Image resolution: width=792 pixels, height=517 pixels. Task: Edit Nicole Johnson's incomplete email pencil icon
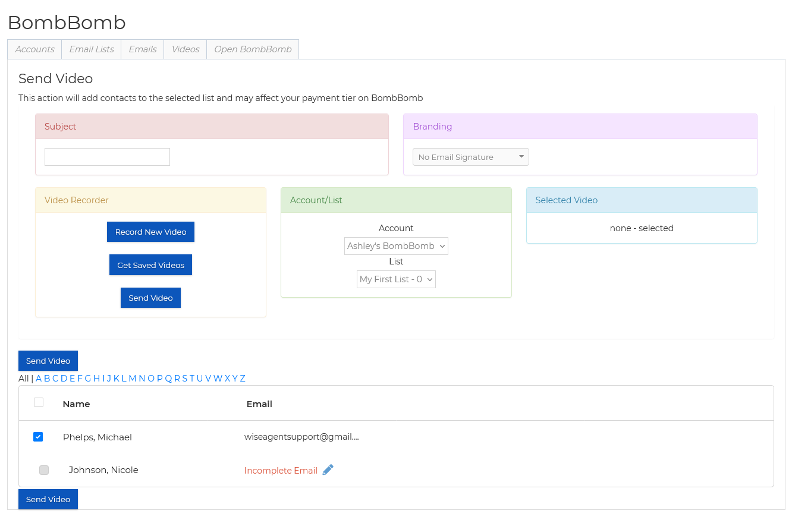point(328,470)
